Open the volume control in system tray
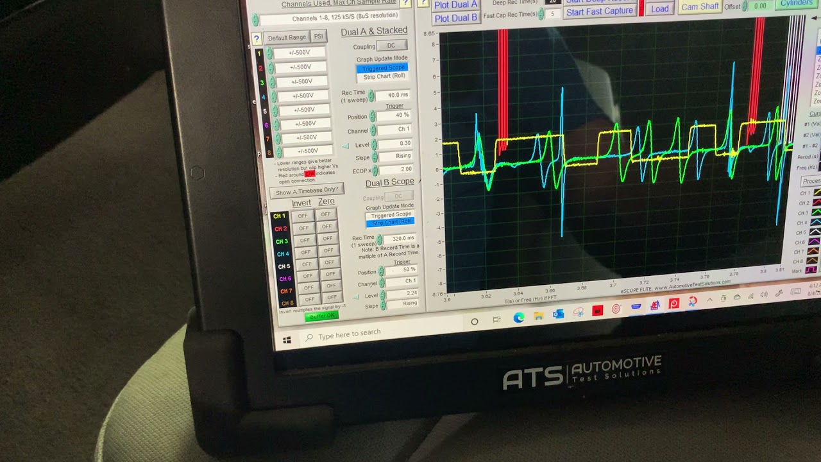The image size is (821, 462). click(x=763, y=295)
